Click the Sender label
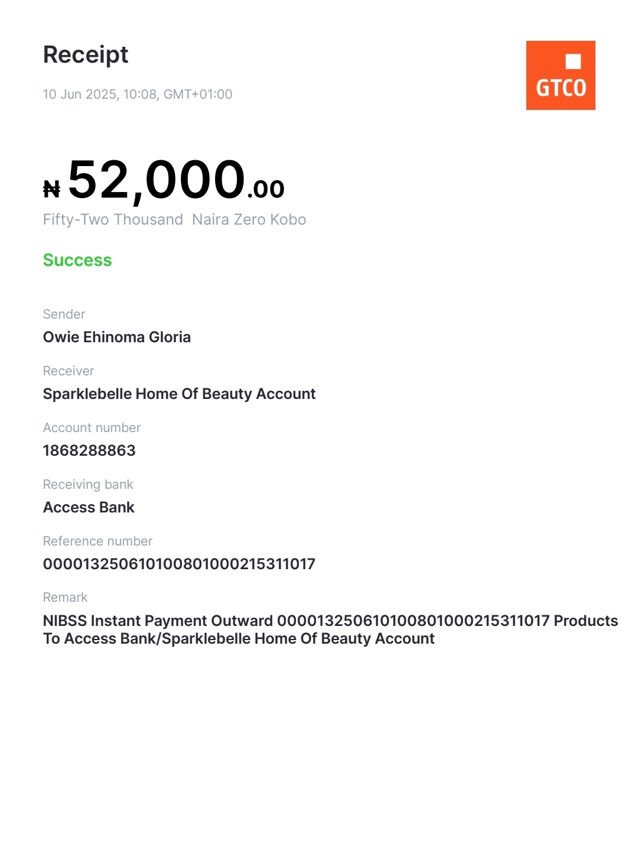 click(x=64, y=314)
